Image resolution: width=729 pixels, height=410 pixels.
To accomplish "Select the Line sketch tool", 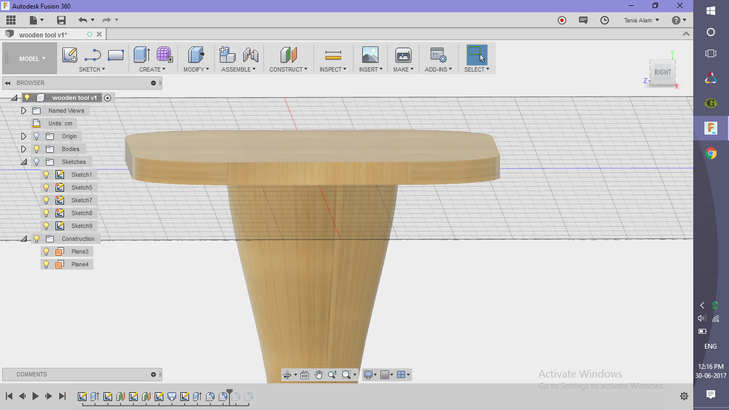I will [93, 54].
